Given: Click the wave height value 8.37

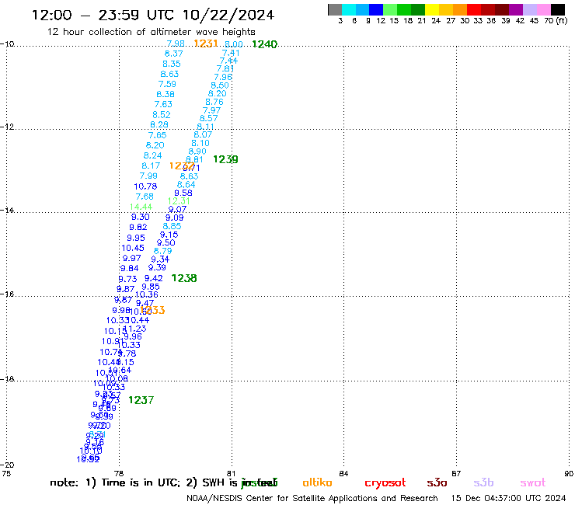Looking at the screenshot, I should pyautogui.click(x=174, y=54).
